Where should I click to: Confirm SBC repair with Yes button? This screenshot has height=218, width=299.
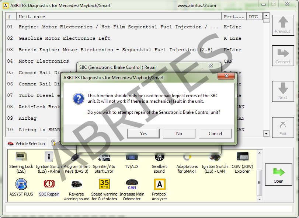click(x=143, y=133)
